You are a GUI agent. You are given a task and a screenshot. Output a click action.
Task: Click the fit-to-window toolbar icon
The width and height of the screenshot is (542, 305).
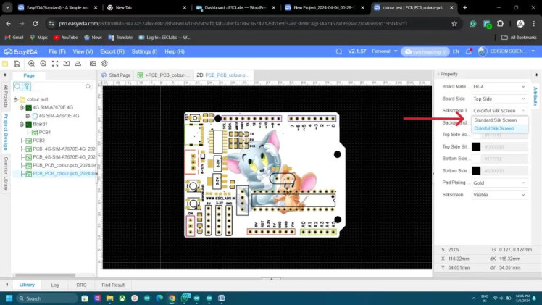click(55, 64)
